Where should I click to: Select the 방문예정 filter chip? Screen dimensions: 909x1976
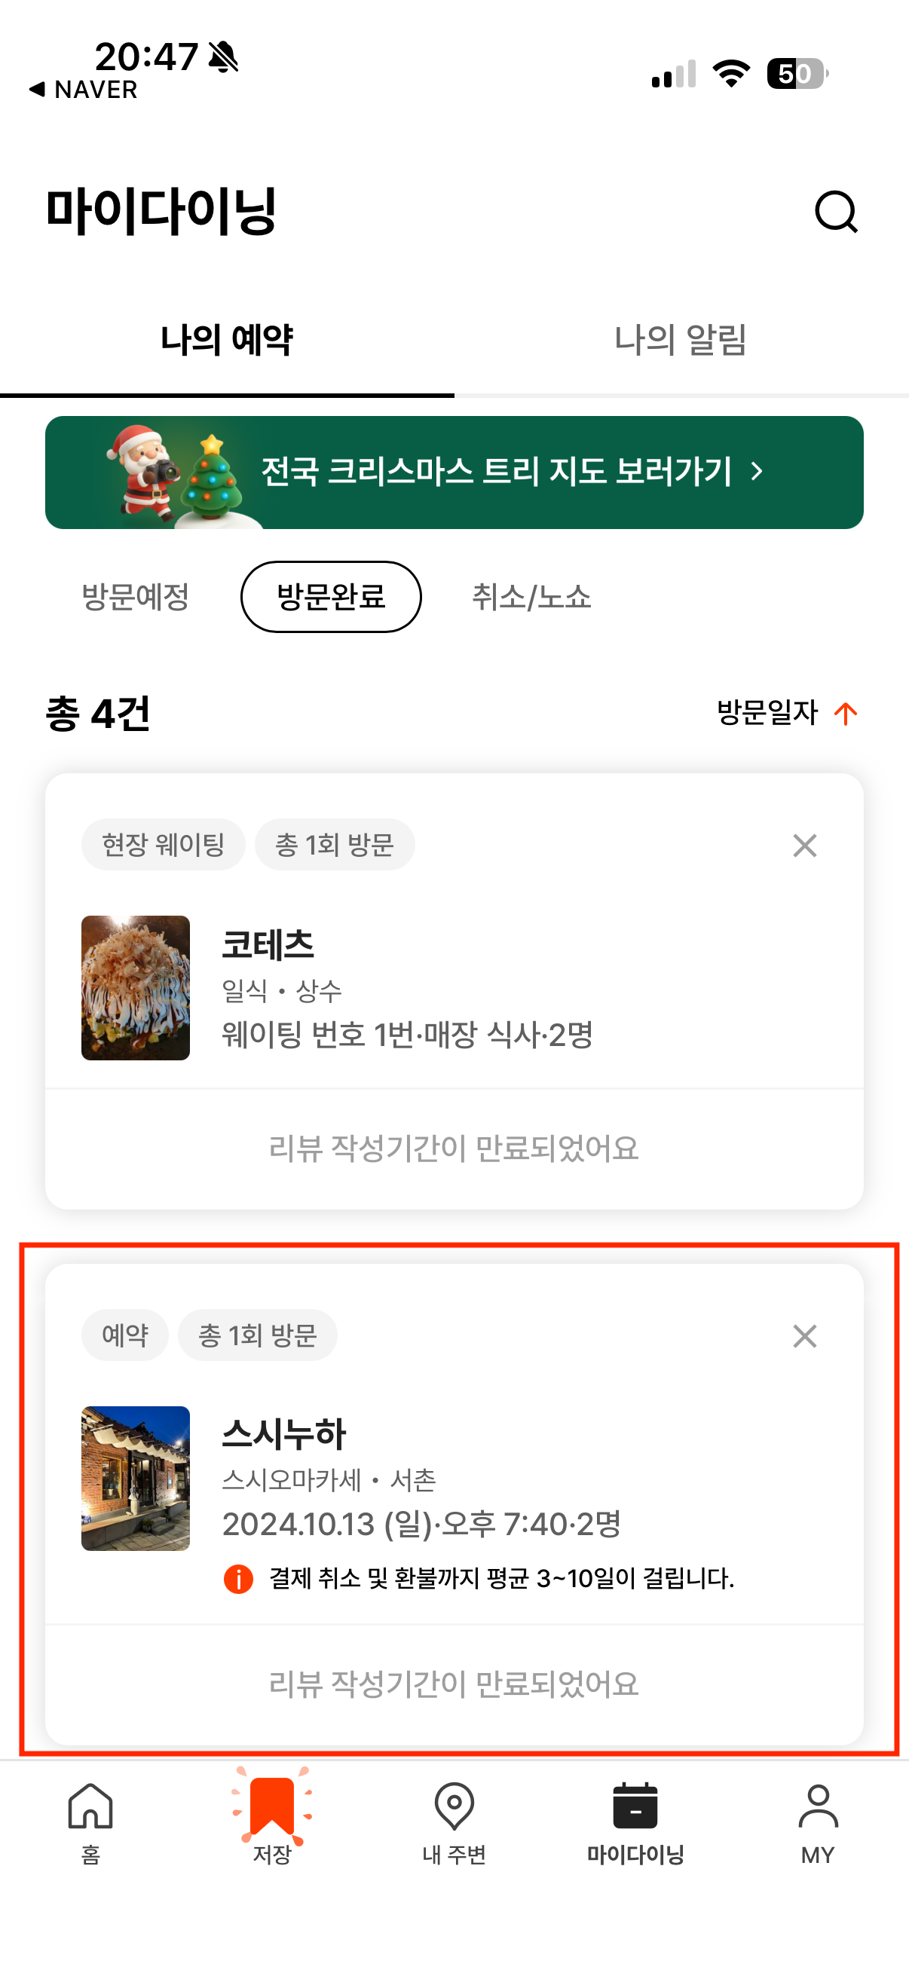[136, 596]
